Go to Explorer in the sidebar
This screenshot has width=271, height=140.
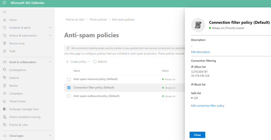coord(14,78)
